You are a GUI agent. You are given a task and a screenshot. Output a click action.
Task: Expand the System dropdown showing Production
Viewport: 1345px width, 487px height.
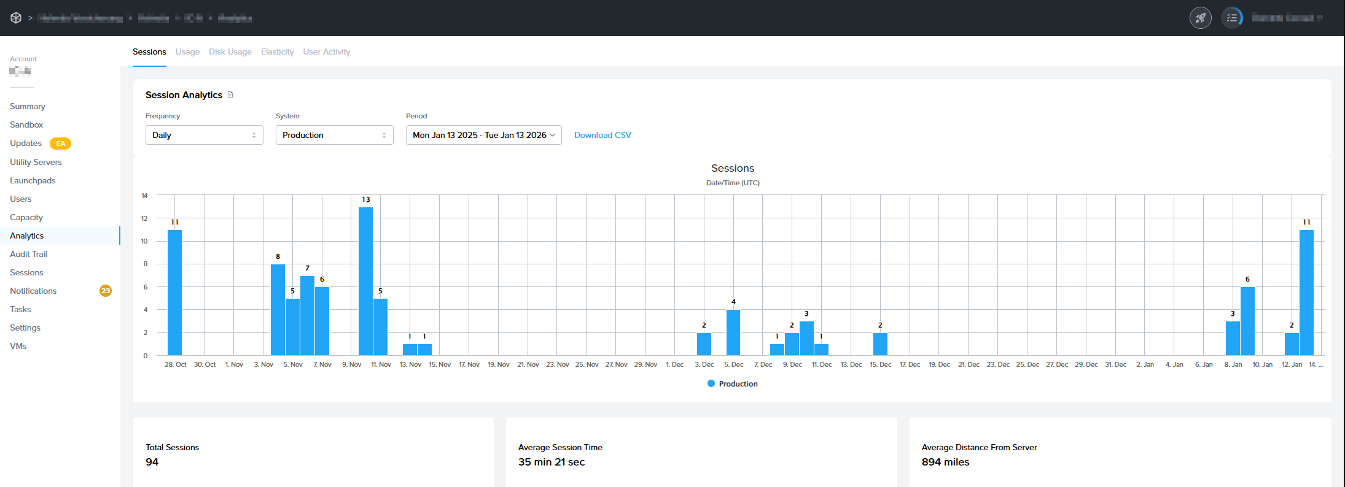point(334,135)
